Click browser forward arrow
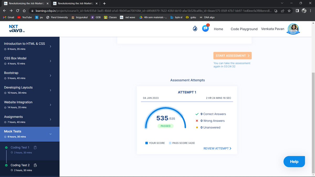The image size is (315, 177). tap(11, 11)
